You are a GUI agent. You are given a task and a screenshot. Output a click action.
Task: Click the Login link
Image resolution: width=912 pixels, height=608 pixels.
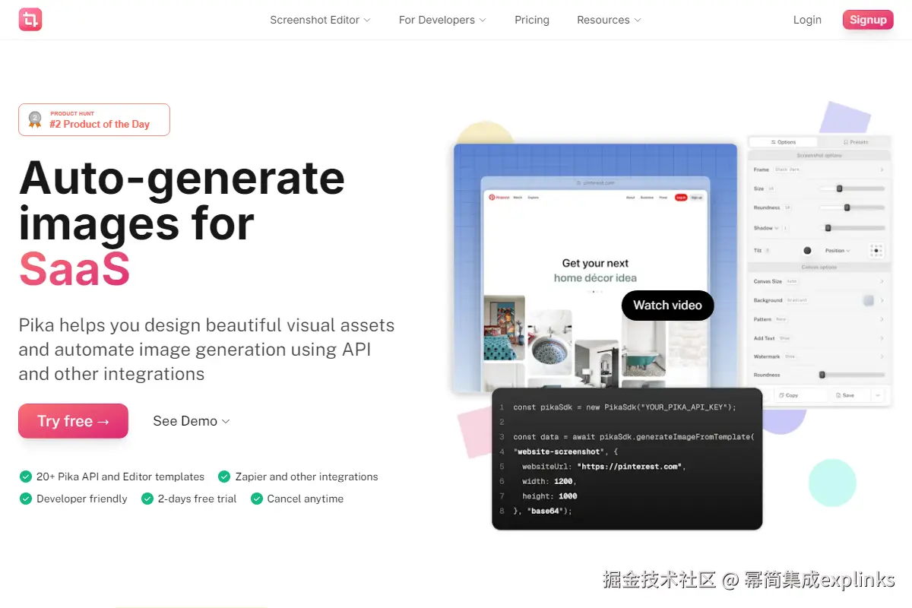tap(807, 20)
